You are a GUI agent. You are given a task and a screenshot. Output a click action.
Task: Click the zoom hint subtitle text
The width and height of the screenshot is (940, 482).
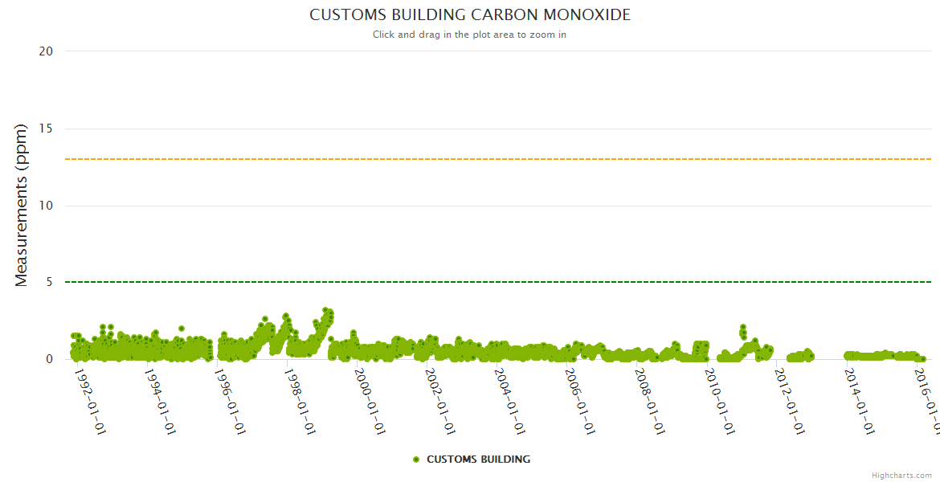[469, 35]
